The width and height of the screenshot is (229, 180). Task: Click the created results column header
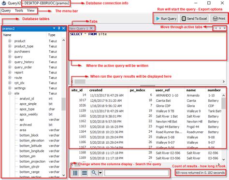pos(96,90)
